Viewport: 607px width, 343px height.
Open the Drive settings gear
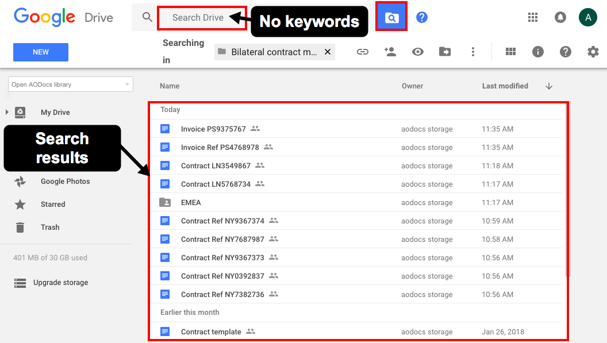point(593,52)
